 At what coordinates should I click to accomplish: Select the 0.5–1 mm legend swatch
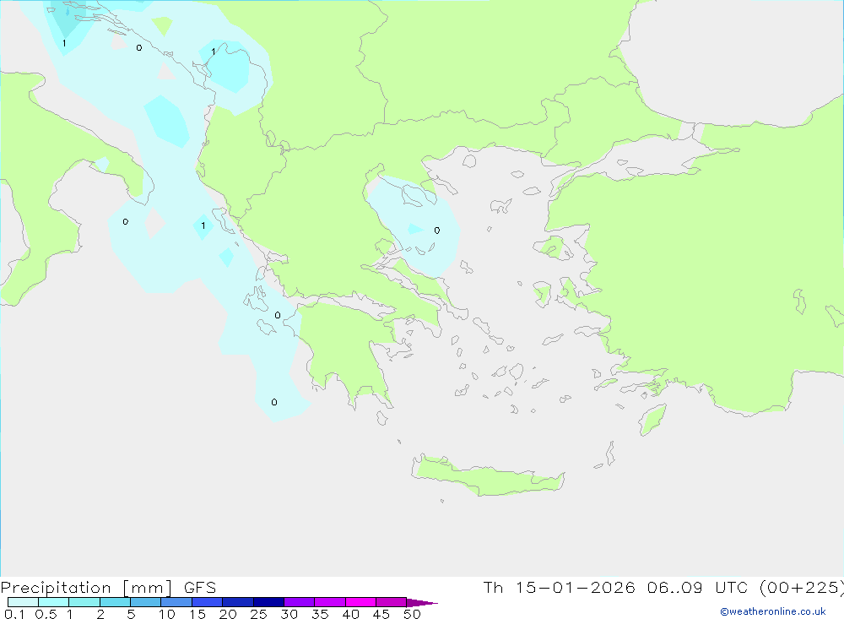coord(53,602)
